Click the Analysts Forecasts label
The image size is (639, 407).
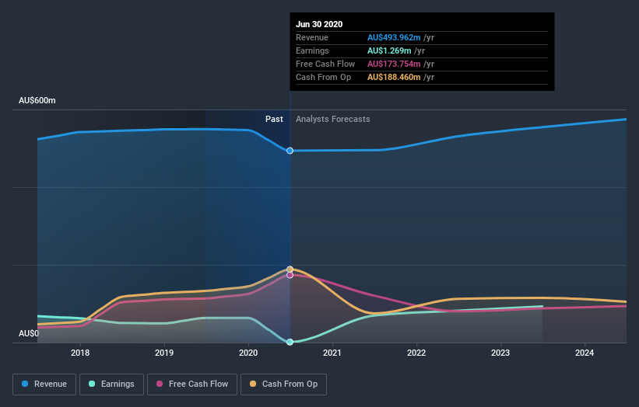point(333,119)
